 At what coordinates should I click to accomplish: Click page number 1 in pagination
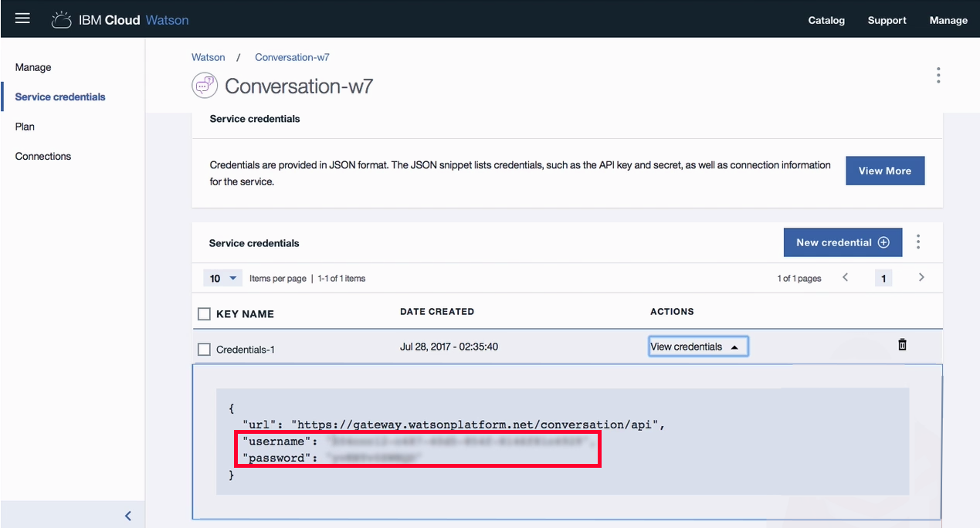point(883,278)
